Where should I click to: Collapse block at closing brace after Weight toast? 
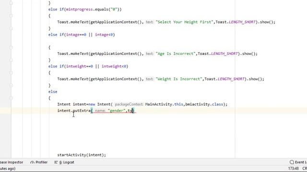(11, 86)
